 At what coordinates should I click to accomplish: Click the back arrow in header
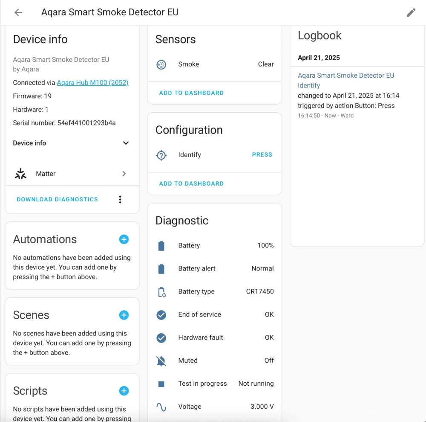(x=18, y=12)
